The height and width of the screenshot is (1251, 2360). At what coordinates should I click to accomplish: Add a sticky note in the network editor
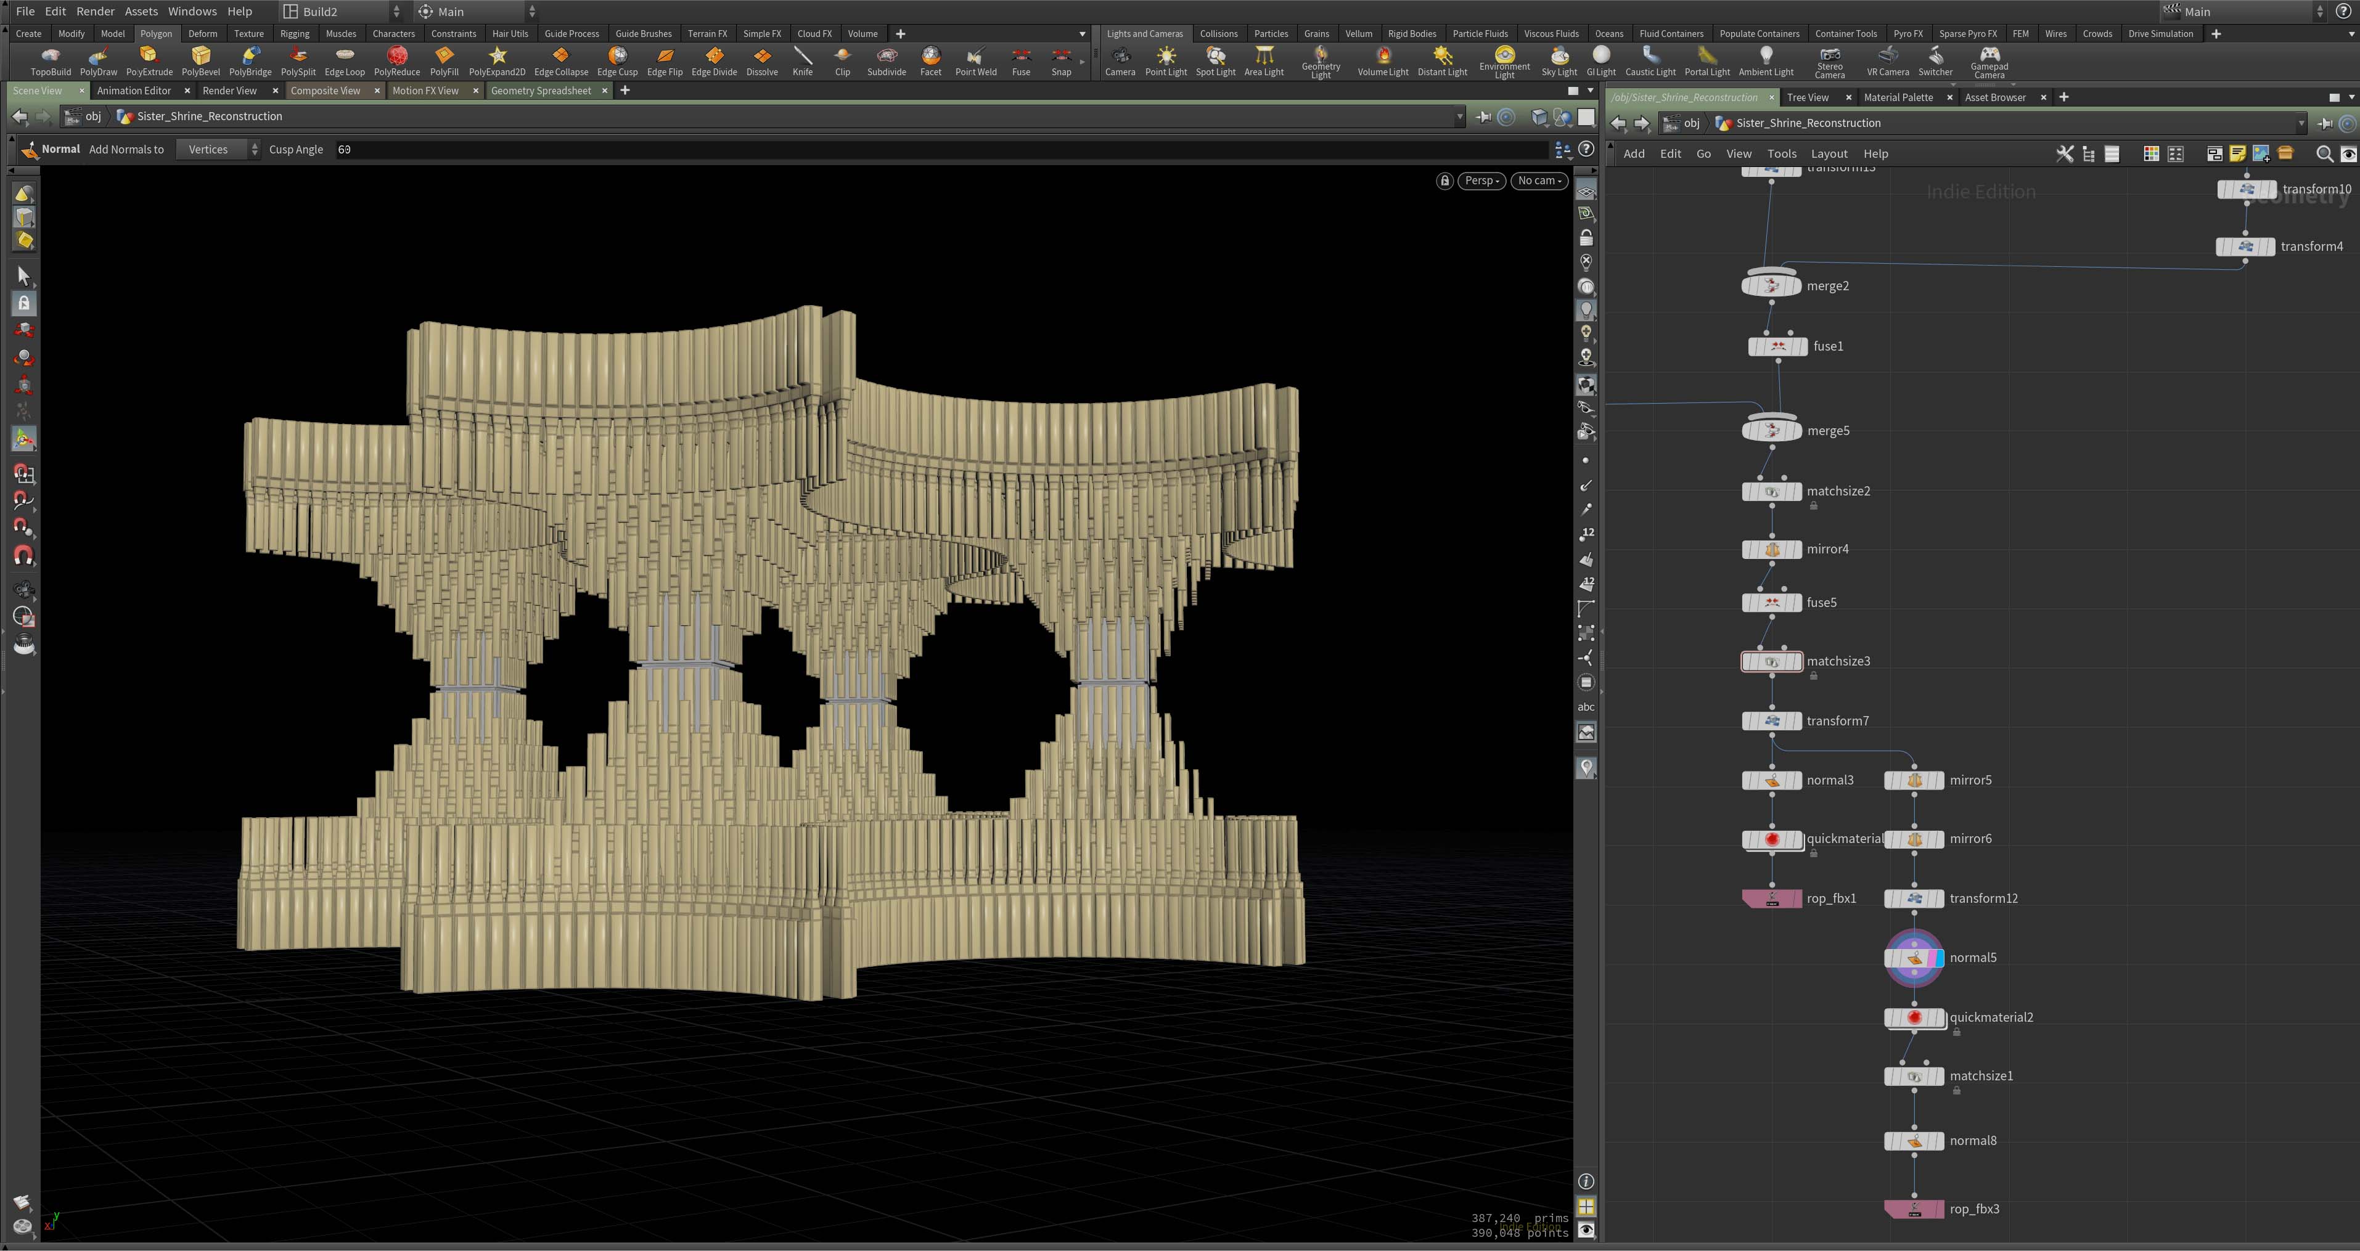pyautogui.click(x=2237, y=154)
